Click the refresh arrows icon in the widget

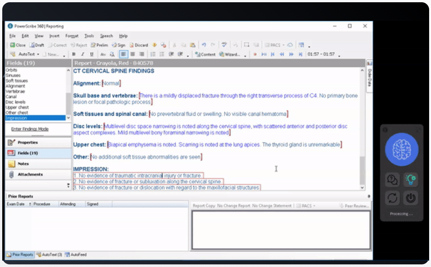point(392,198)
